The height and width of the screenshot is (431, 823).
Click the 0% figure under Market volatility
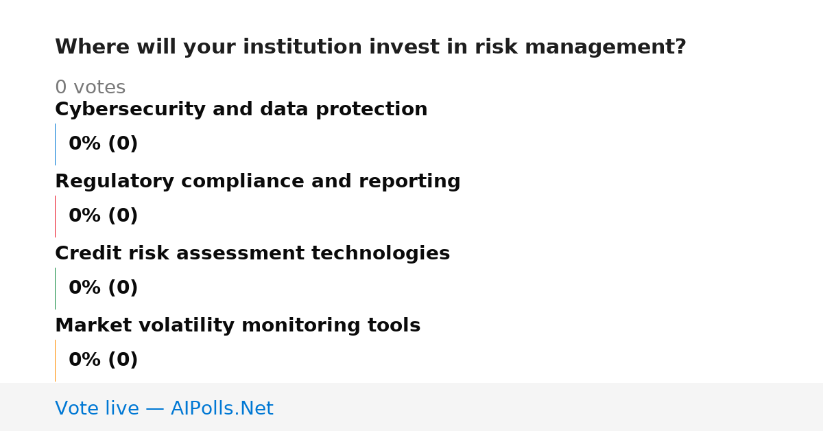point(84,360)
